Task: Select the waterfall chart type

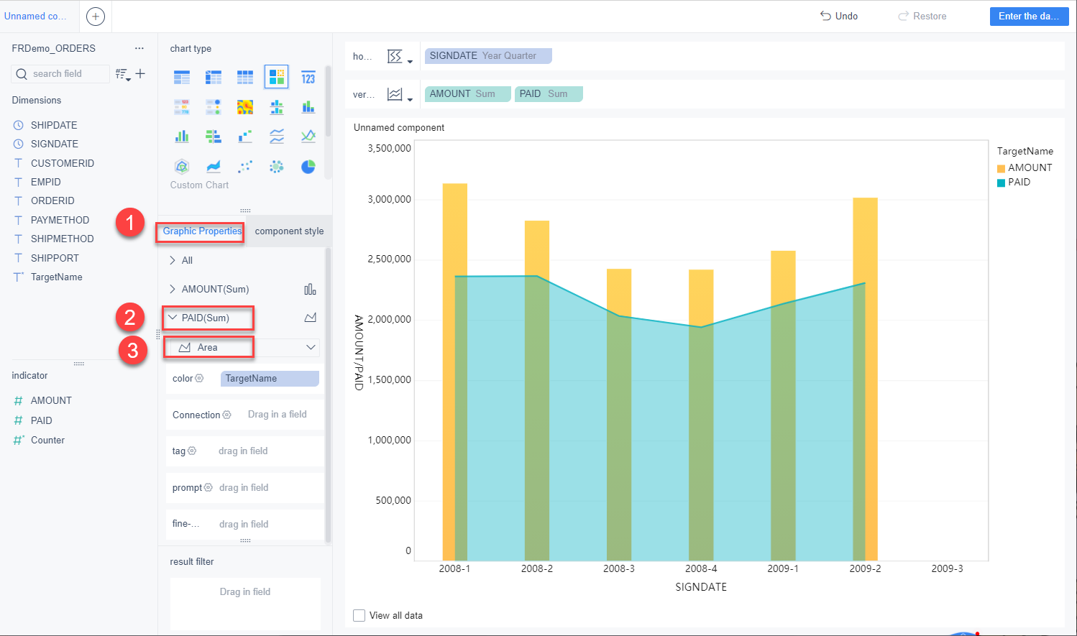Action: (245, 137)
